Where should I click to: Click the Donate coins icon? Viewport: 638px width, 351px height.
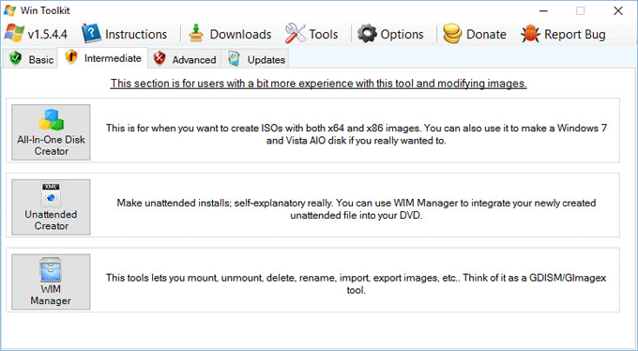[452, 34]
